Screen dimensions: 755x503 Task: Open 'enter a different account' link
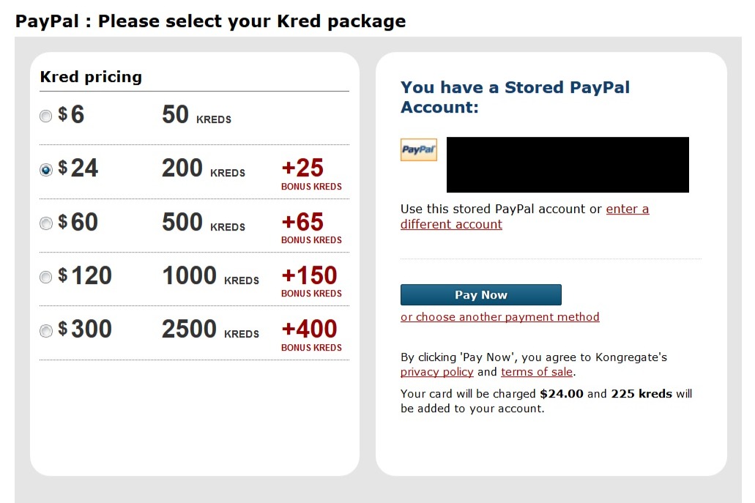coord(525,217)
